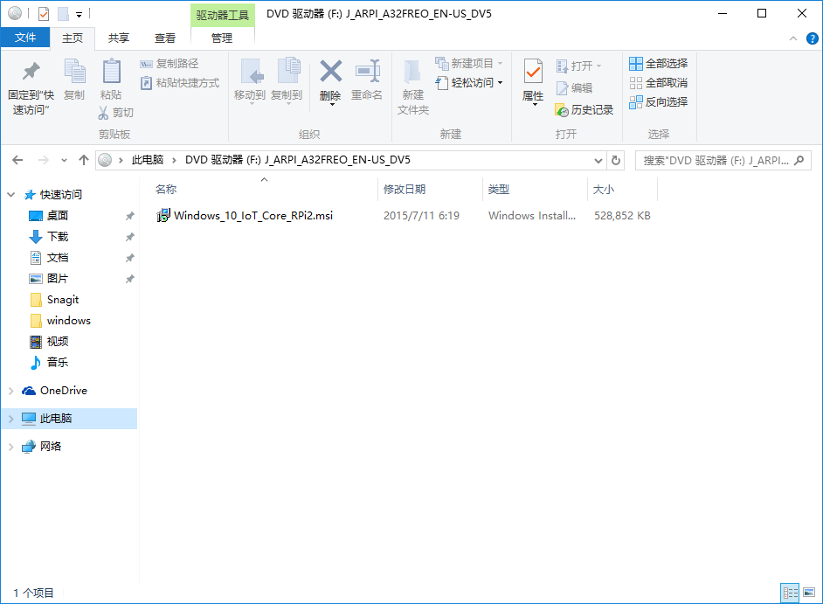Screen dimensions: 823x604
Task: Click the search DVD drive box
Action: point(723,161)
